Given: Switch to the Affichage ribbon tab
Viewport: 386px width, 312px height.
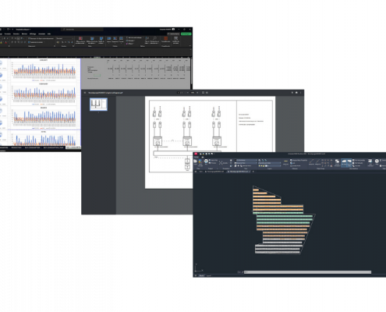Looking at the screenshot, I should pyautogui.click(x=33, y=34).
